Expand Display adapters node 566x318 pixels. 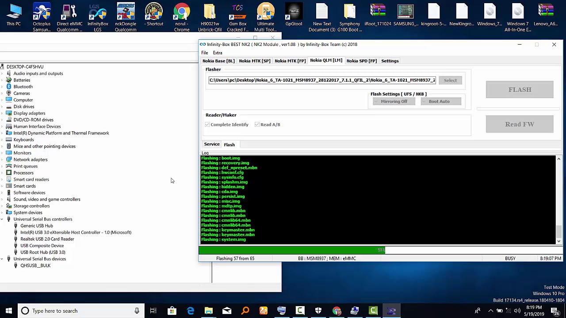2,113
